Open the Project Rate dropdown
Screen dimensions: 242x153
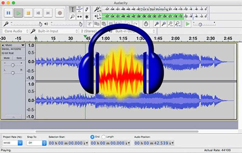click(x=20, y=143)
